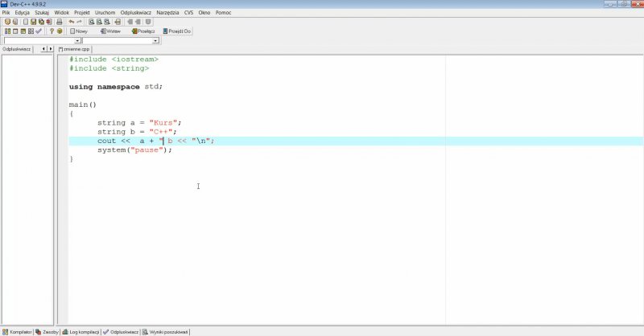Viewport: 644px width, 336px height.
Task: Open the Log kompilacji bottom tab
Action: click(x=84, y=331)
